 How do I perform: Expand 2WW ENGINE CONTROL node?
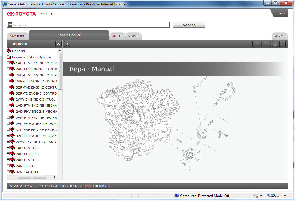[8, 99]
